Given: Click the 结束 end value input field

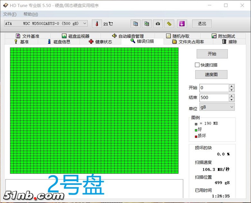Looking at the screenshot, I should 214,98.
